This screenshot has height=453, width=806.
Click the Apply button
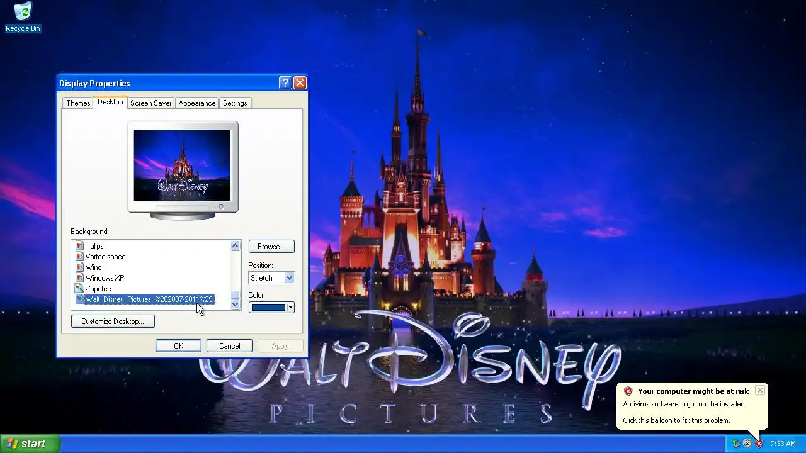pos(280,346)
